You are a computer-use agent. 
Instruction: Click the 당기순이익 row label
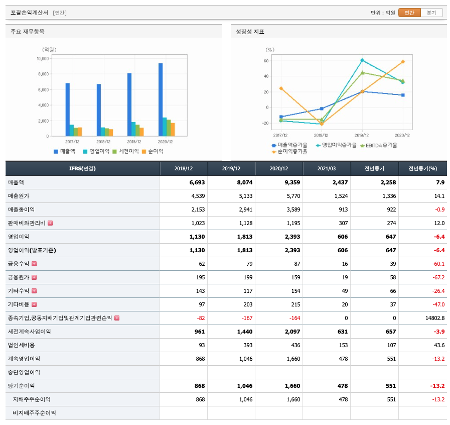(21, 386)
